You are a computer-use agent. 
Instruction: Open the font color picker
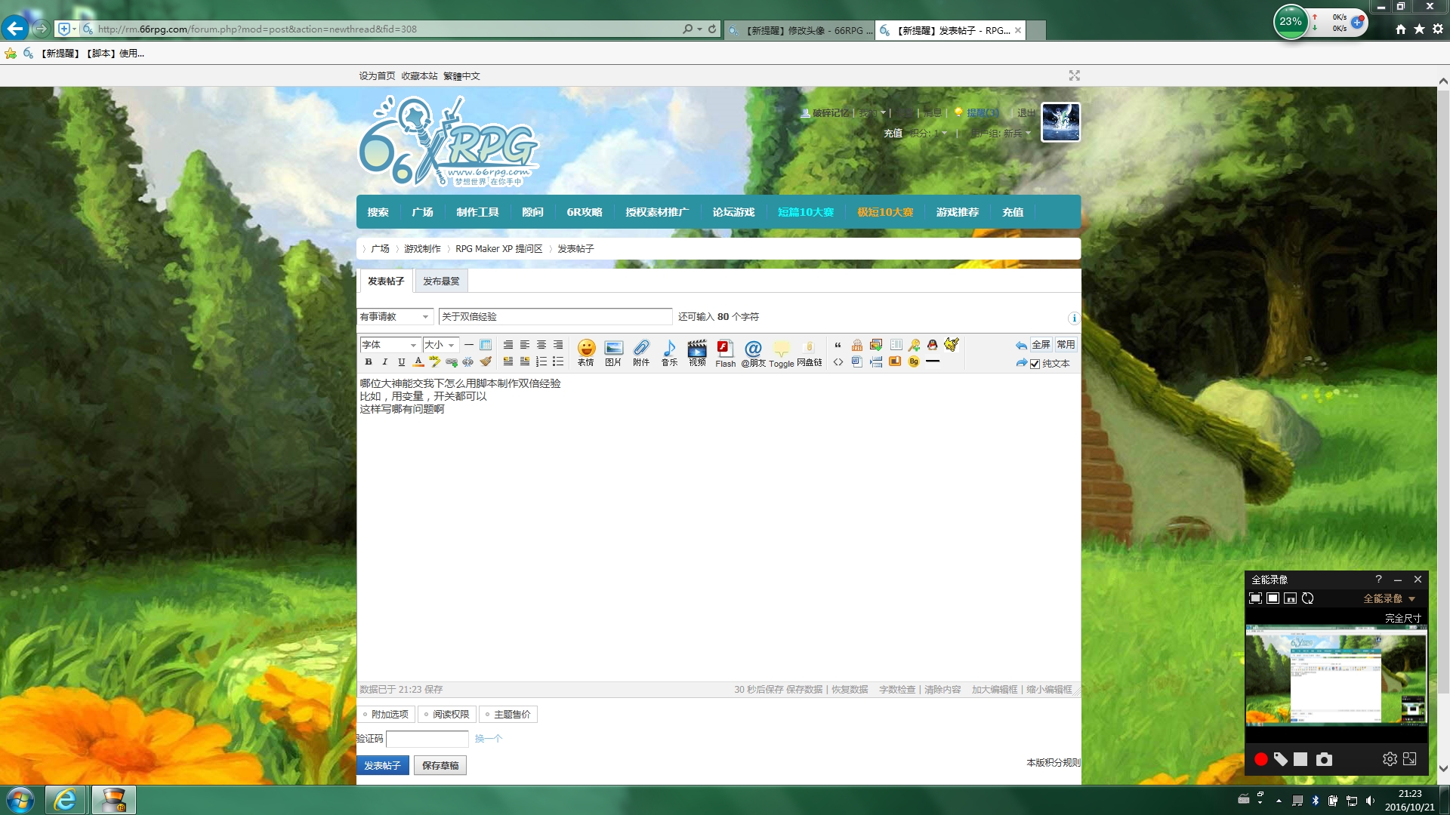click(x=418, y=362)
